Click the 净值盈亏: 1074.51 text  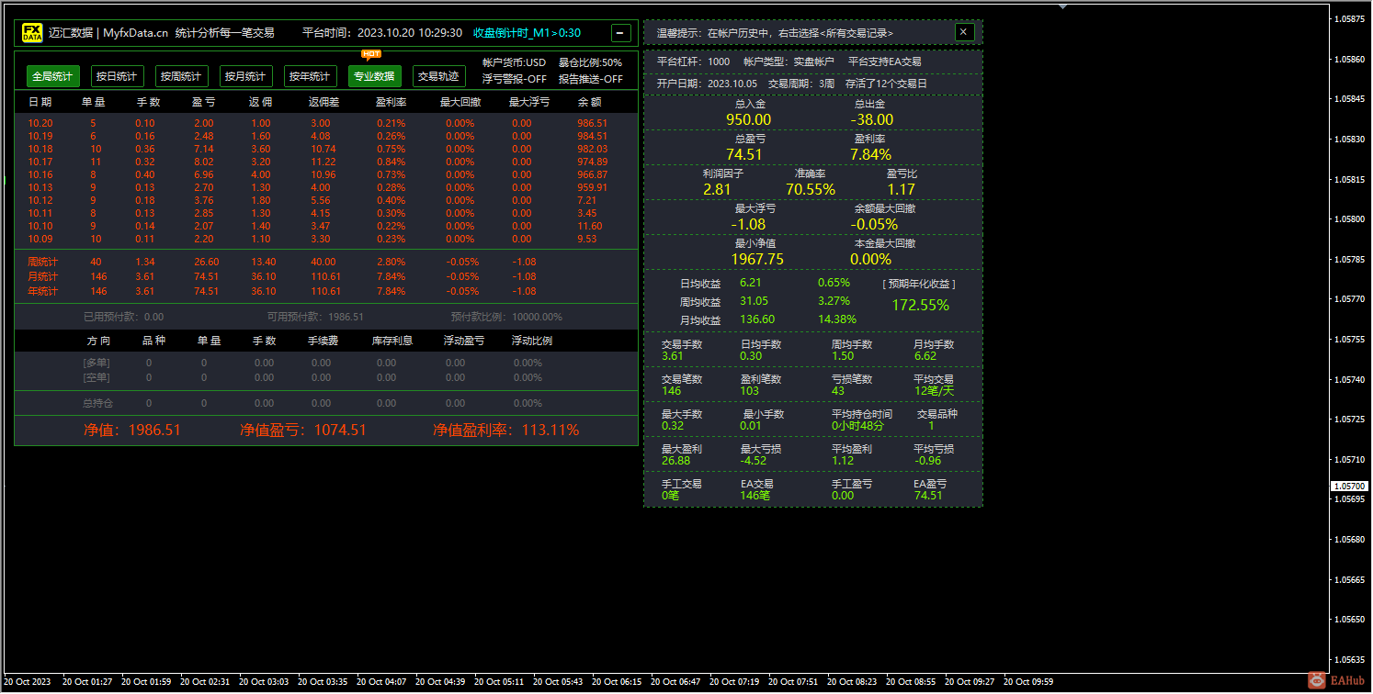(x=303, y=430)
